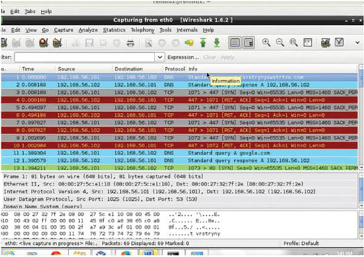Viewport: 364px width, 257px height.
Task: Click the greyed-out capture options icon
Action: point(16,43)
